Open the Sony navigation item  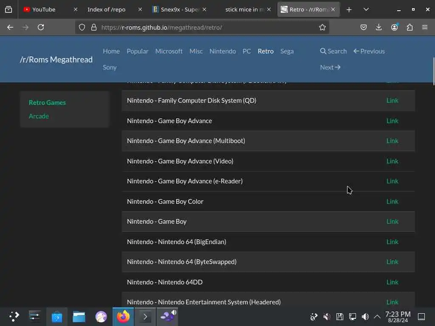(110, 67)
